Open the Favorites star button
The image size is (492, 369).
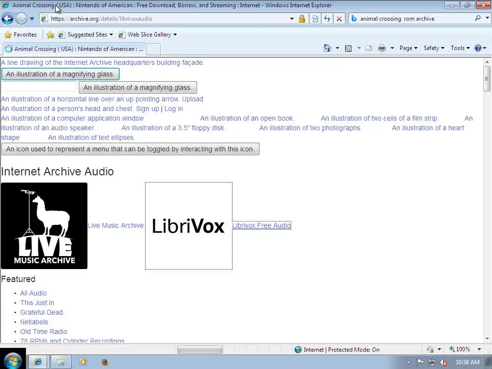click(x=21, y=35)
